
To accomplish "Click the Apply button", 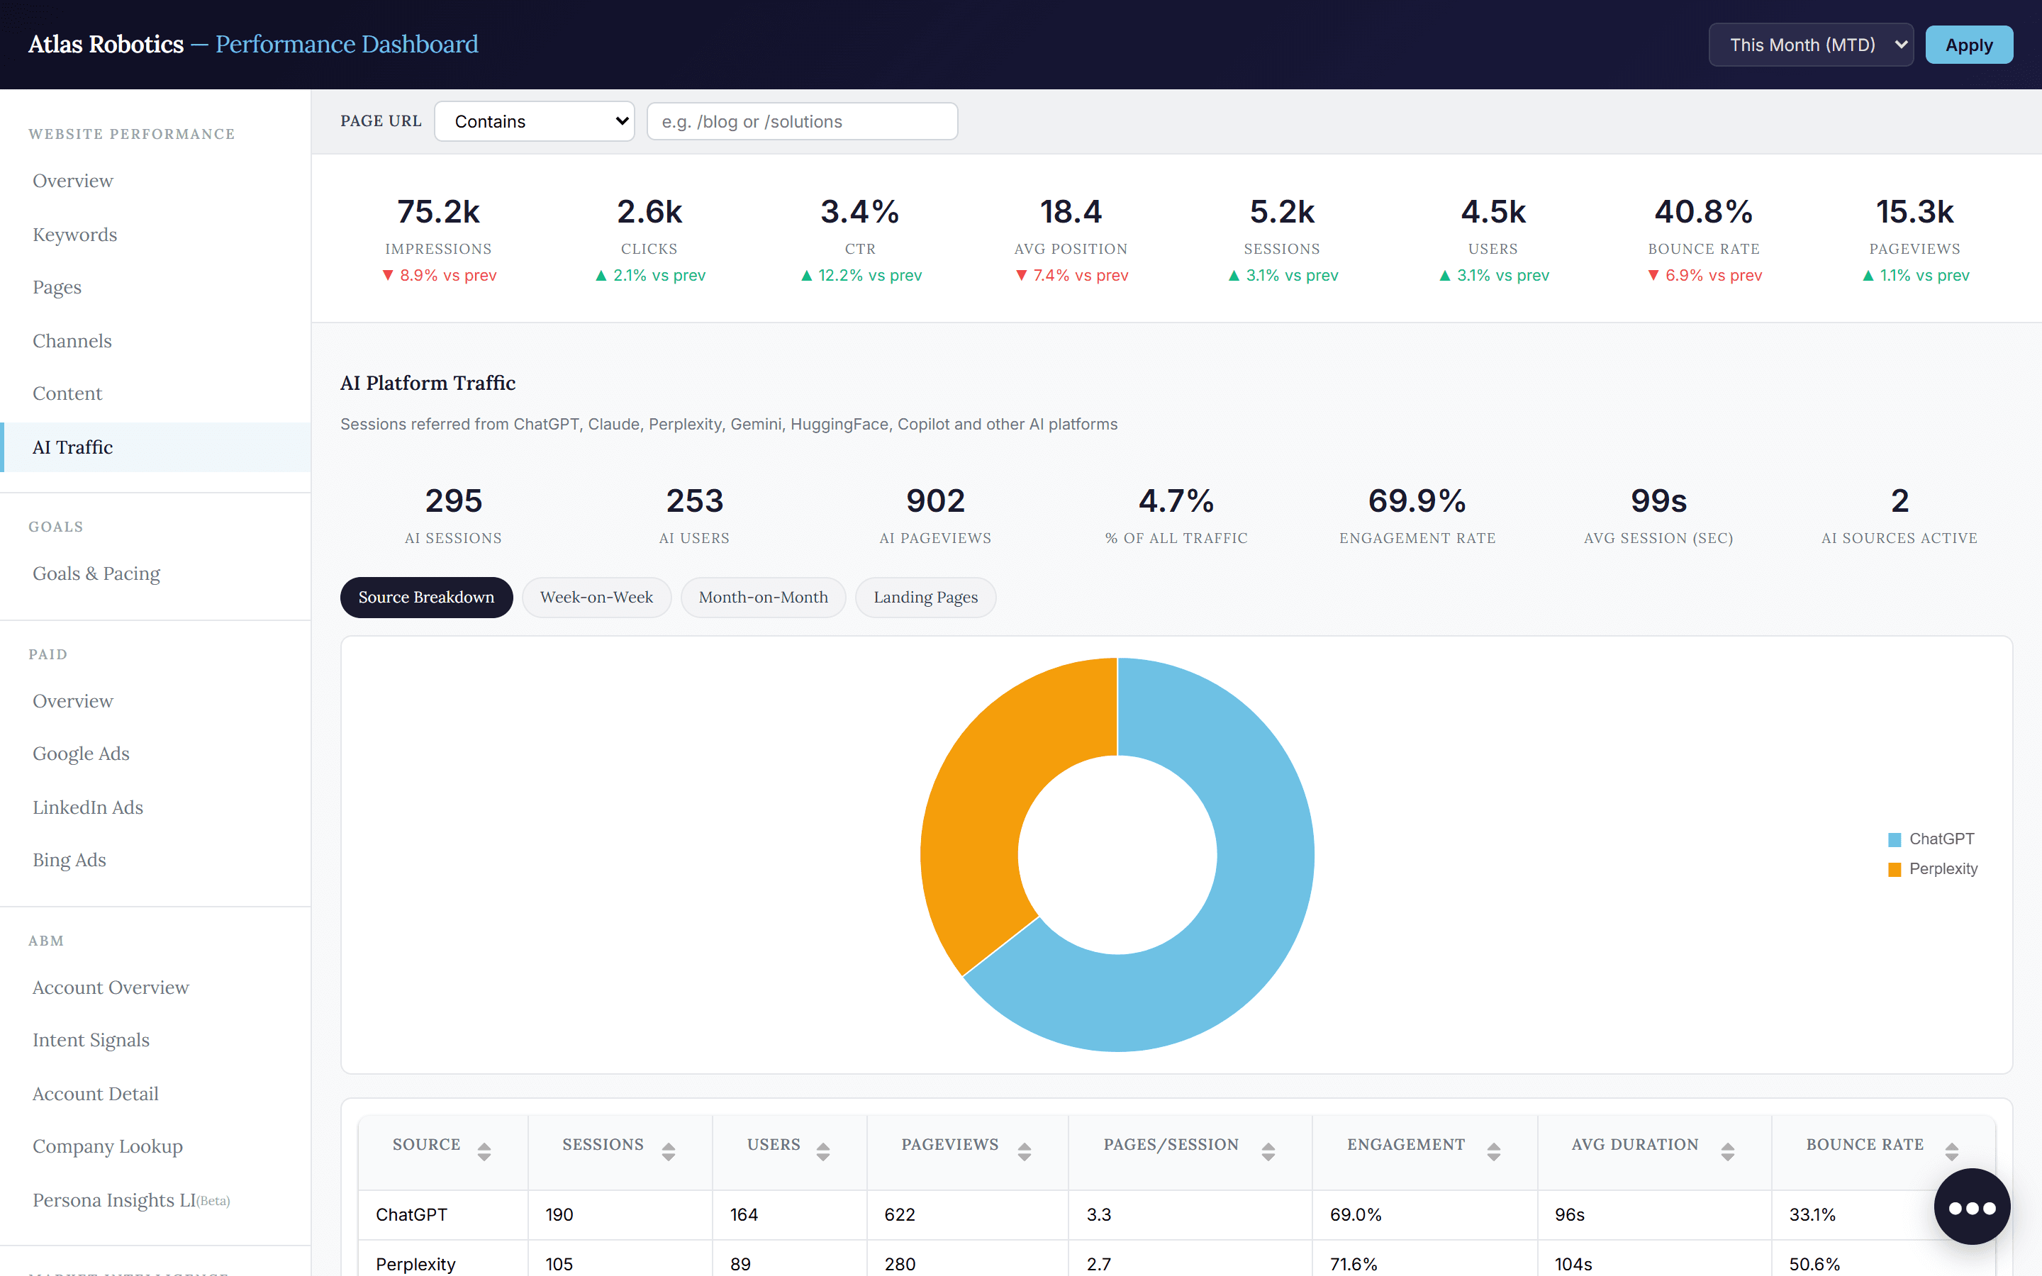I will [x=1968, y=45].
